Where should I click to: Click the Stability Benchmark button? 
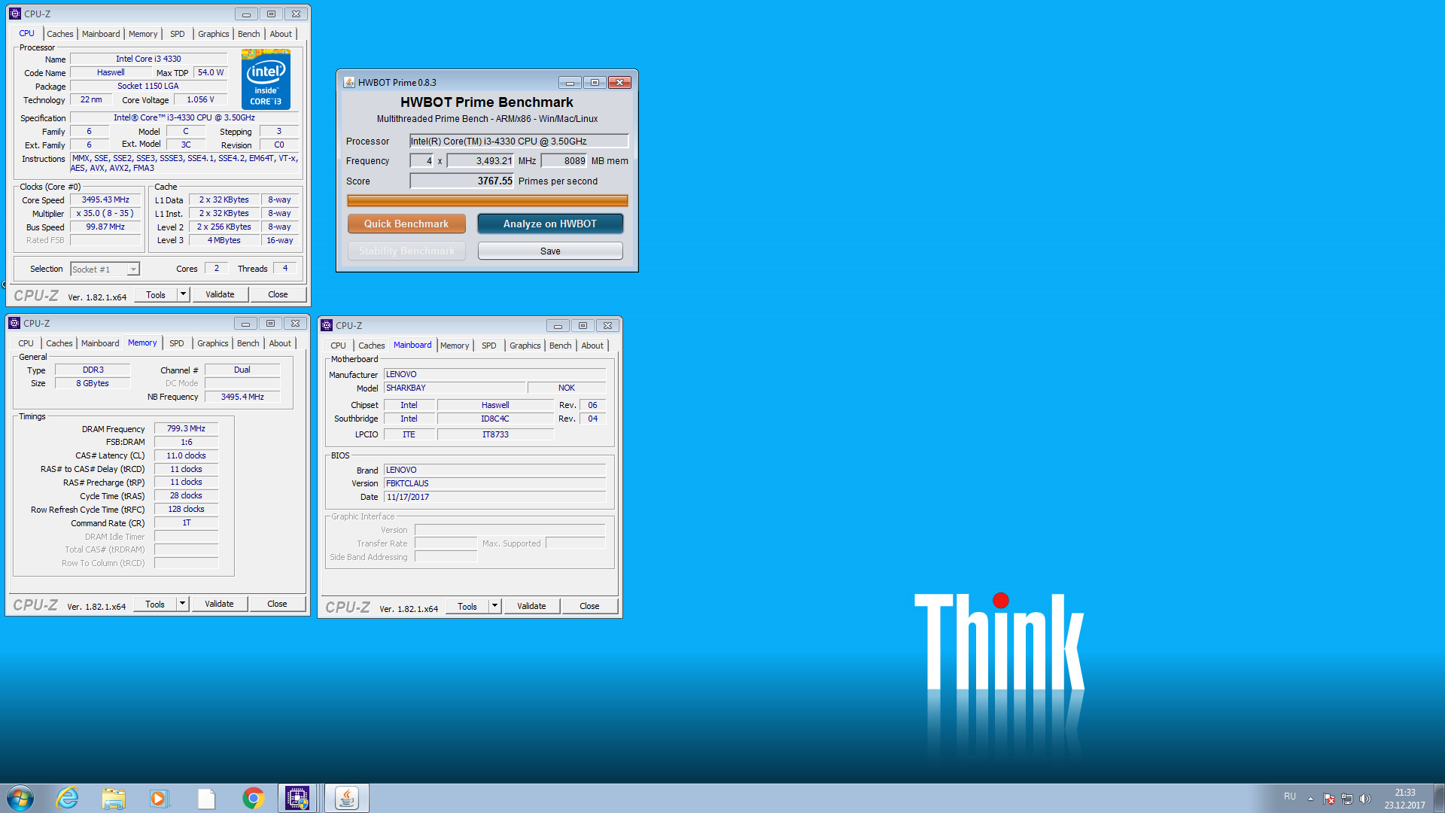tap(406, 251)
